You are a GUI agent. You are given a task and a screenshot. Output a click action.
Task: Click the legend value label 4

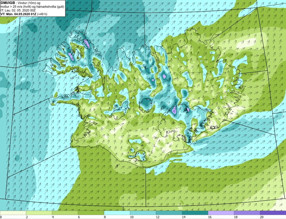[53, 217]
